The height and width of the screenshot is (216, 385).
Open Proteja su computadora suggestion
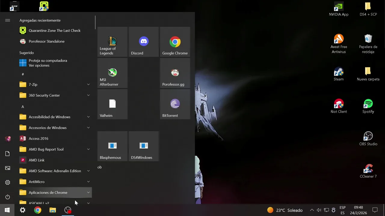[x=54, y=63]
